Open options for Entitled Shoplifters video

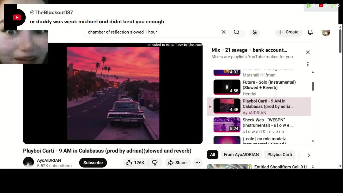313,167
